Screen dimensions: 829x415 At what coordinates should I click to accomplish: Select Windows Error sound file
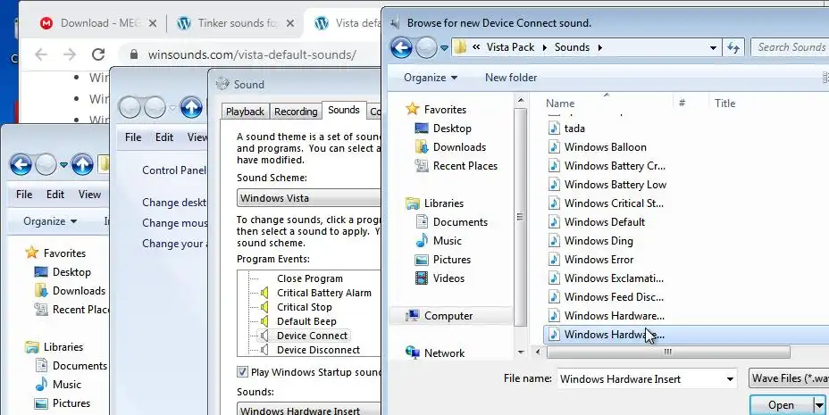point(599,260)
